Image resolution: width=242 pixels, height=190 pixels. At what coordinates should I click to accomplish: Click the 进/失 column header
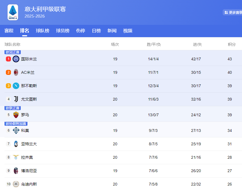pos(197,44)
